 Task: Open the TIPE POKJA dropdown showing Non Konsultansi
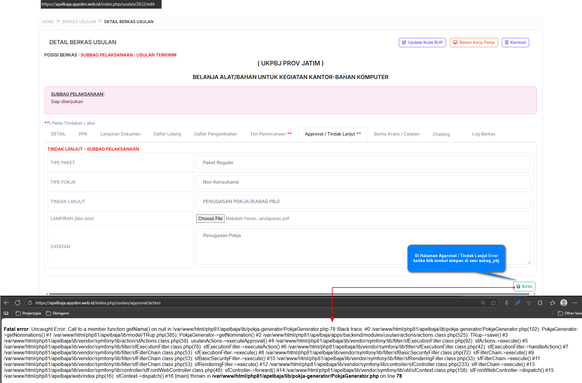[x=363, y=182]
